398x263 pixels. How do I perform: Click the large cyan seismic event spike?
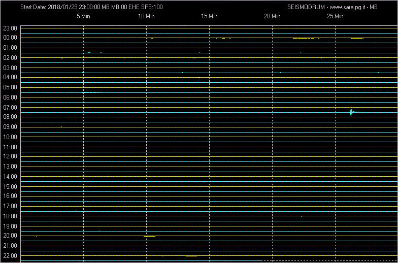(x=354, y=113)
